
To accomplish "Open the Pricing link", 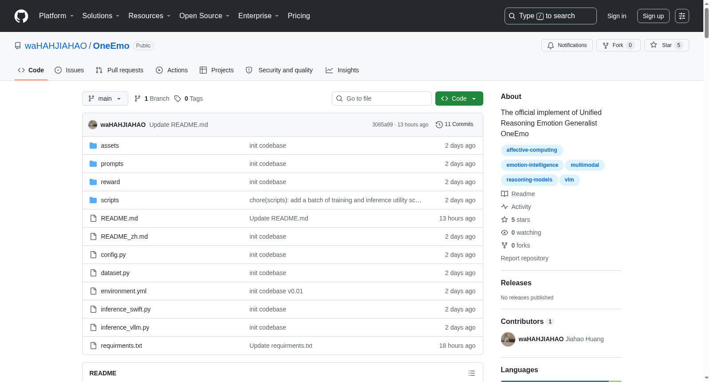I will pos(299,16).
